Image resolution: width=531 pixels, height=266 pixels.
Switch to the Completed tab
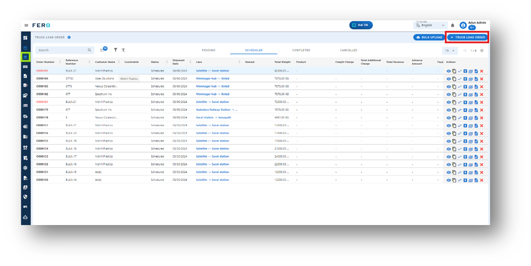301,50
